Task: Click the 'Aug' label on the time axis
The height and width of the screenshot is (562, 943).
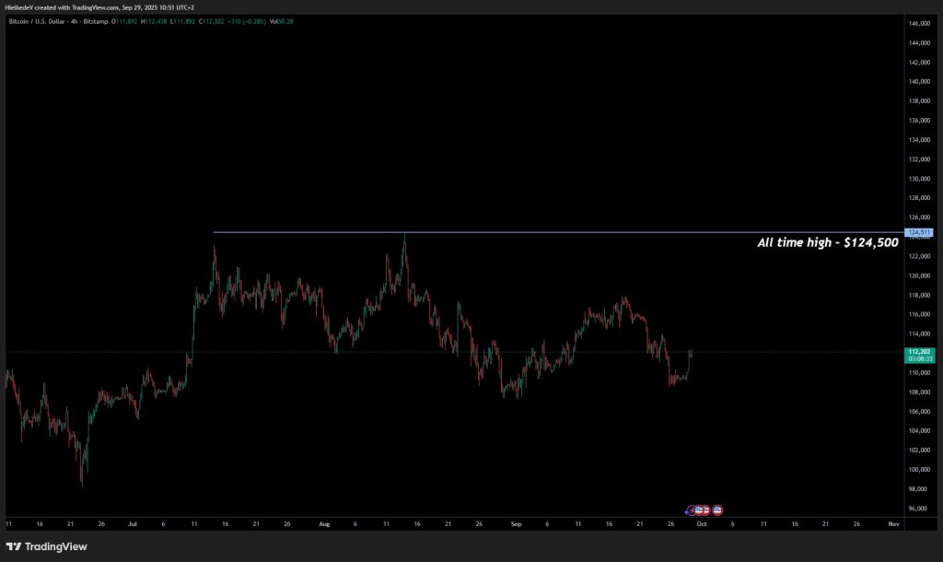Action: pos(324,523)
